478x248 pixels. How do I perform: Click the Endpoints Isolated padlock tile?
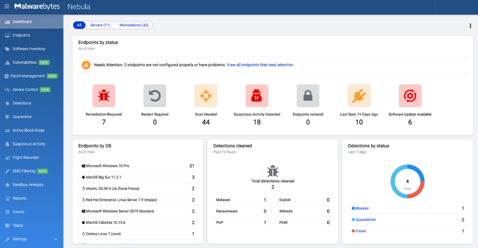[308, 96]
